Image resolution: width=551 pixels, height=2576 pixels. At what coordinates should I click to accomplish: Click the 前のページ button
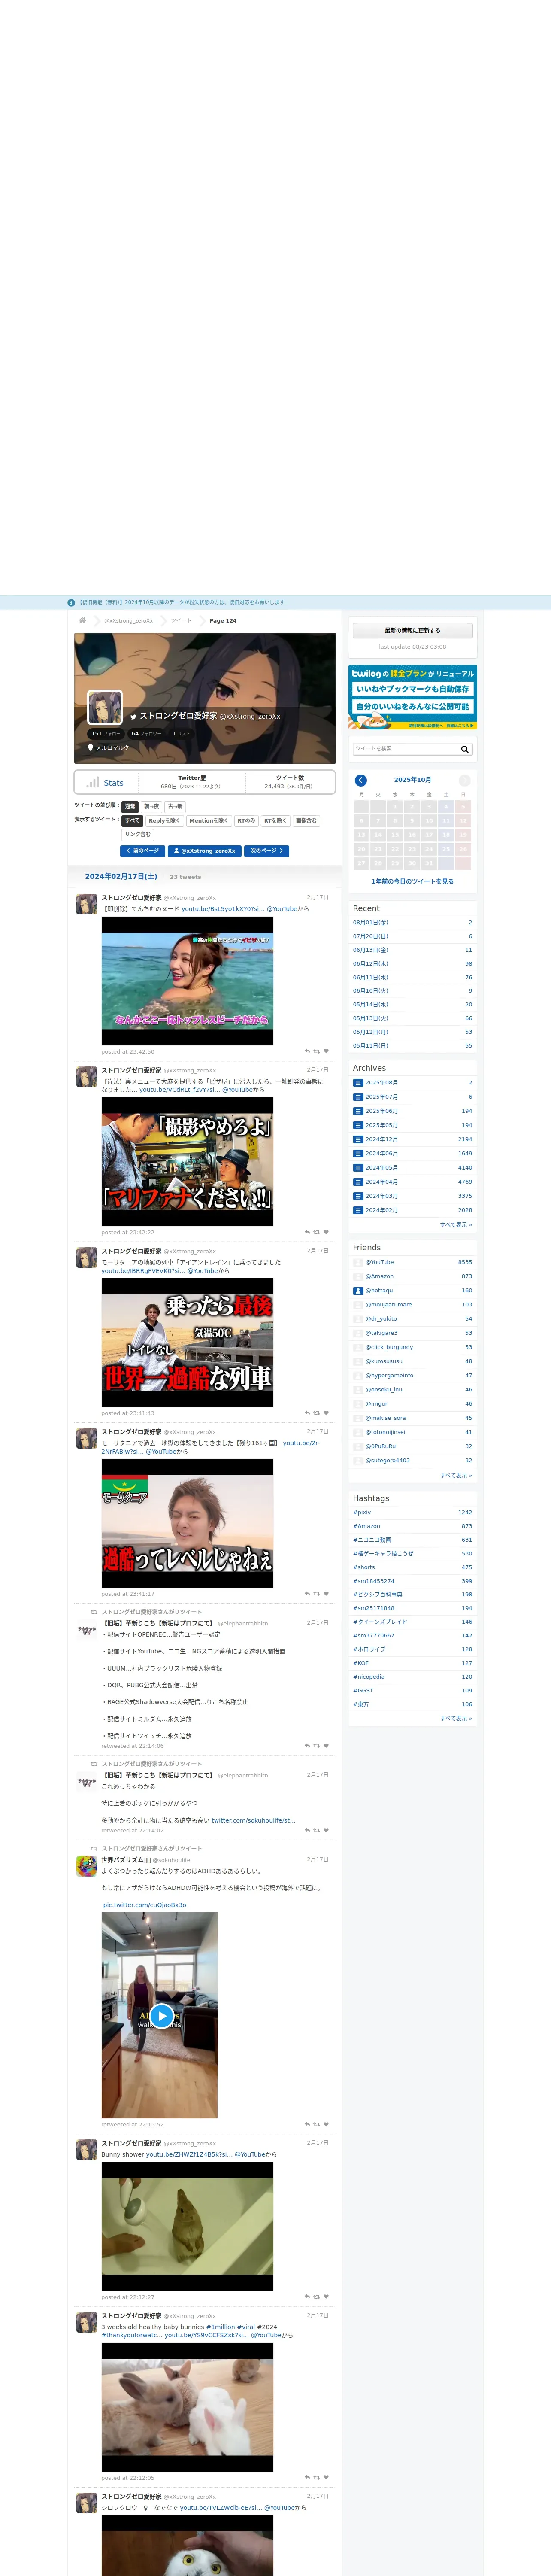click(x=142, y=851)
